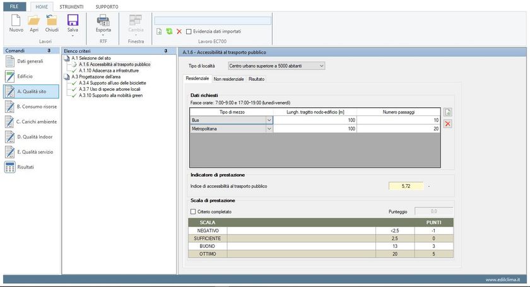Open Metropolitana tipo di mezzo dropdown
The width and height of the screenshot is (530, 287).
(x=269, y=129)
